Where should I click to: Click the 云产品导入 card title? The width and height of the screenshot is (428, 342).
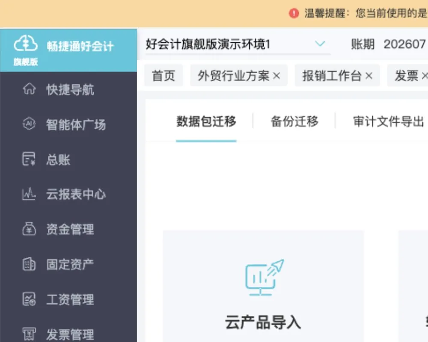(x=263, y=322)
